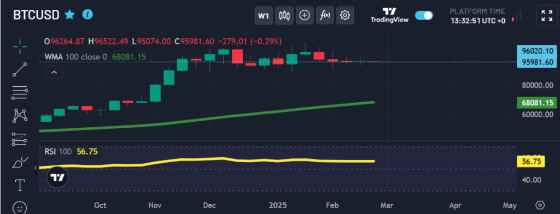Select the trend line drawing tool

20,69
